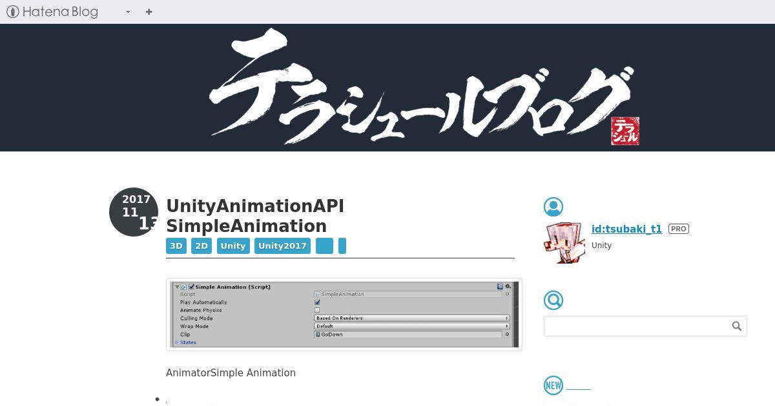The image size is (775, 406).
Task: Enable Animate Physics checkbox
Action: click(317, 310)
